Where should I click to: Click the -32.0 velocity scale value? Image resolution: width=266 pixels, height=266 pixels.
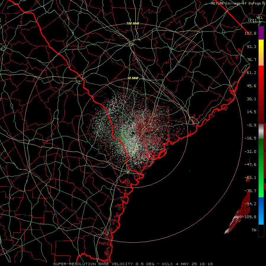pos(250,152)
